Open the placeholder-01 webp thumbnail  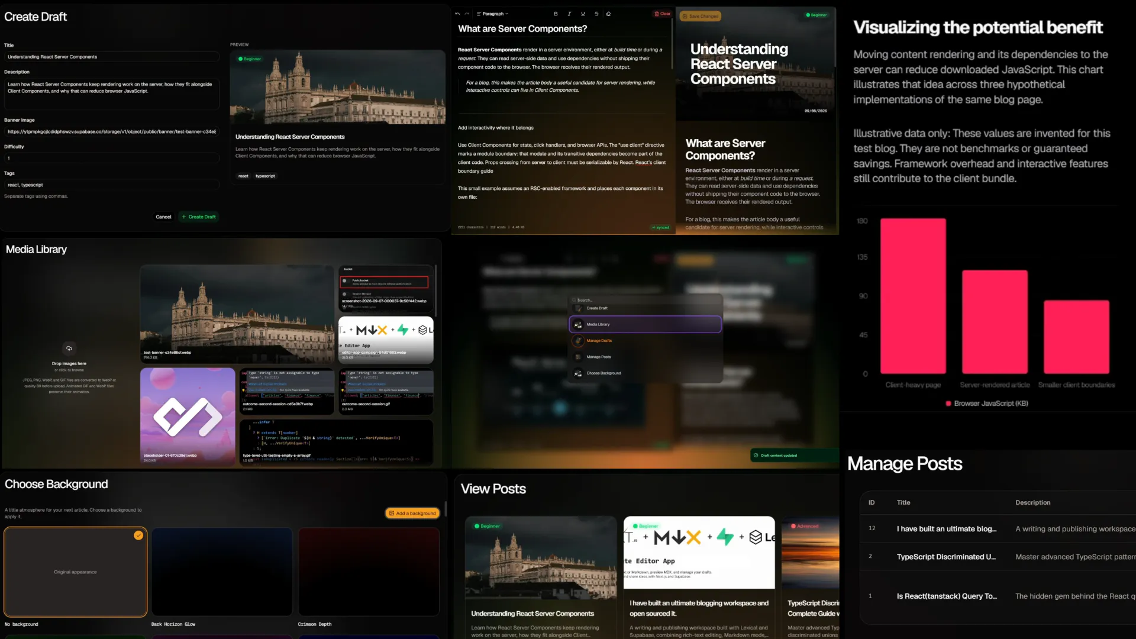click(188, 416)
